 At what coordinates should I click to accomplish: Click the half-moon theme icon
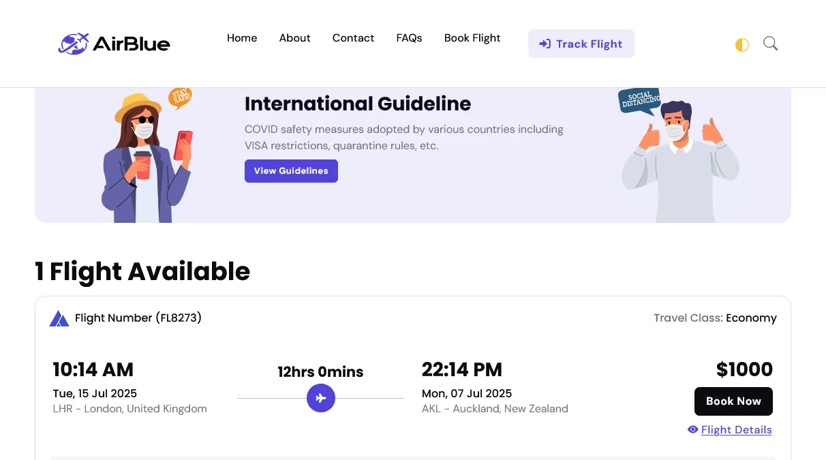[741, 44]
